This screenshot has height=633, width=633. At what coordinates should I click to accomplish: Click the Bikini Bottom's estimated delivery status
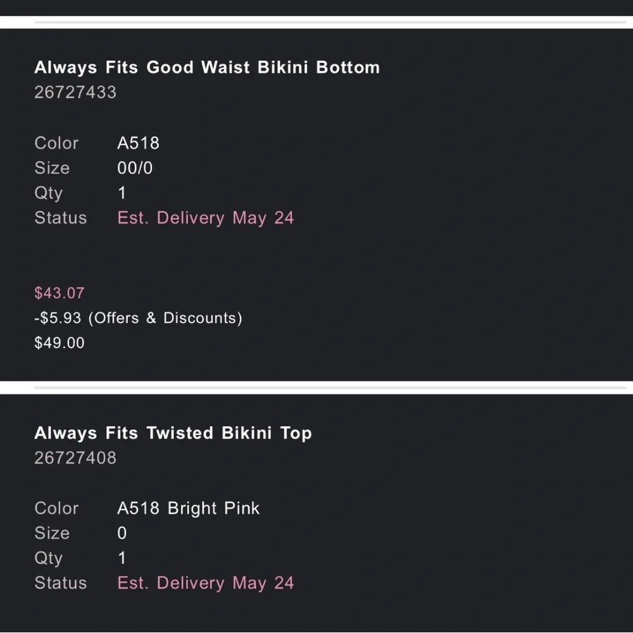pos(206,218)
